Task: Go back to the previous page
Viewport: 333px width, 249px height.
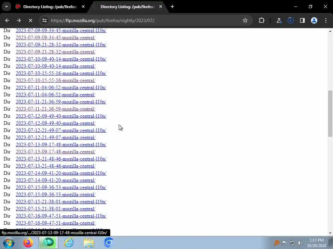Action: coord(7,20)
